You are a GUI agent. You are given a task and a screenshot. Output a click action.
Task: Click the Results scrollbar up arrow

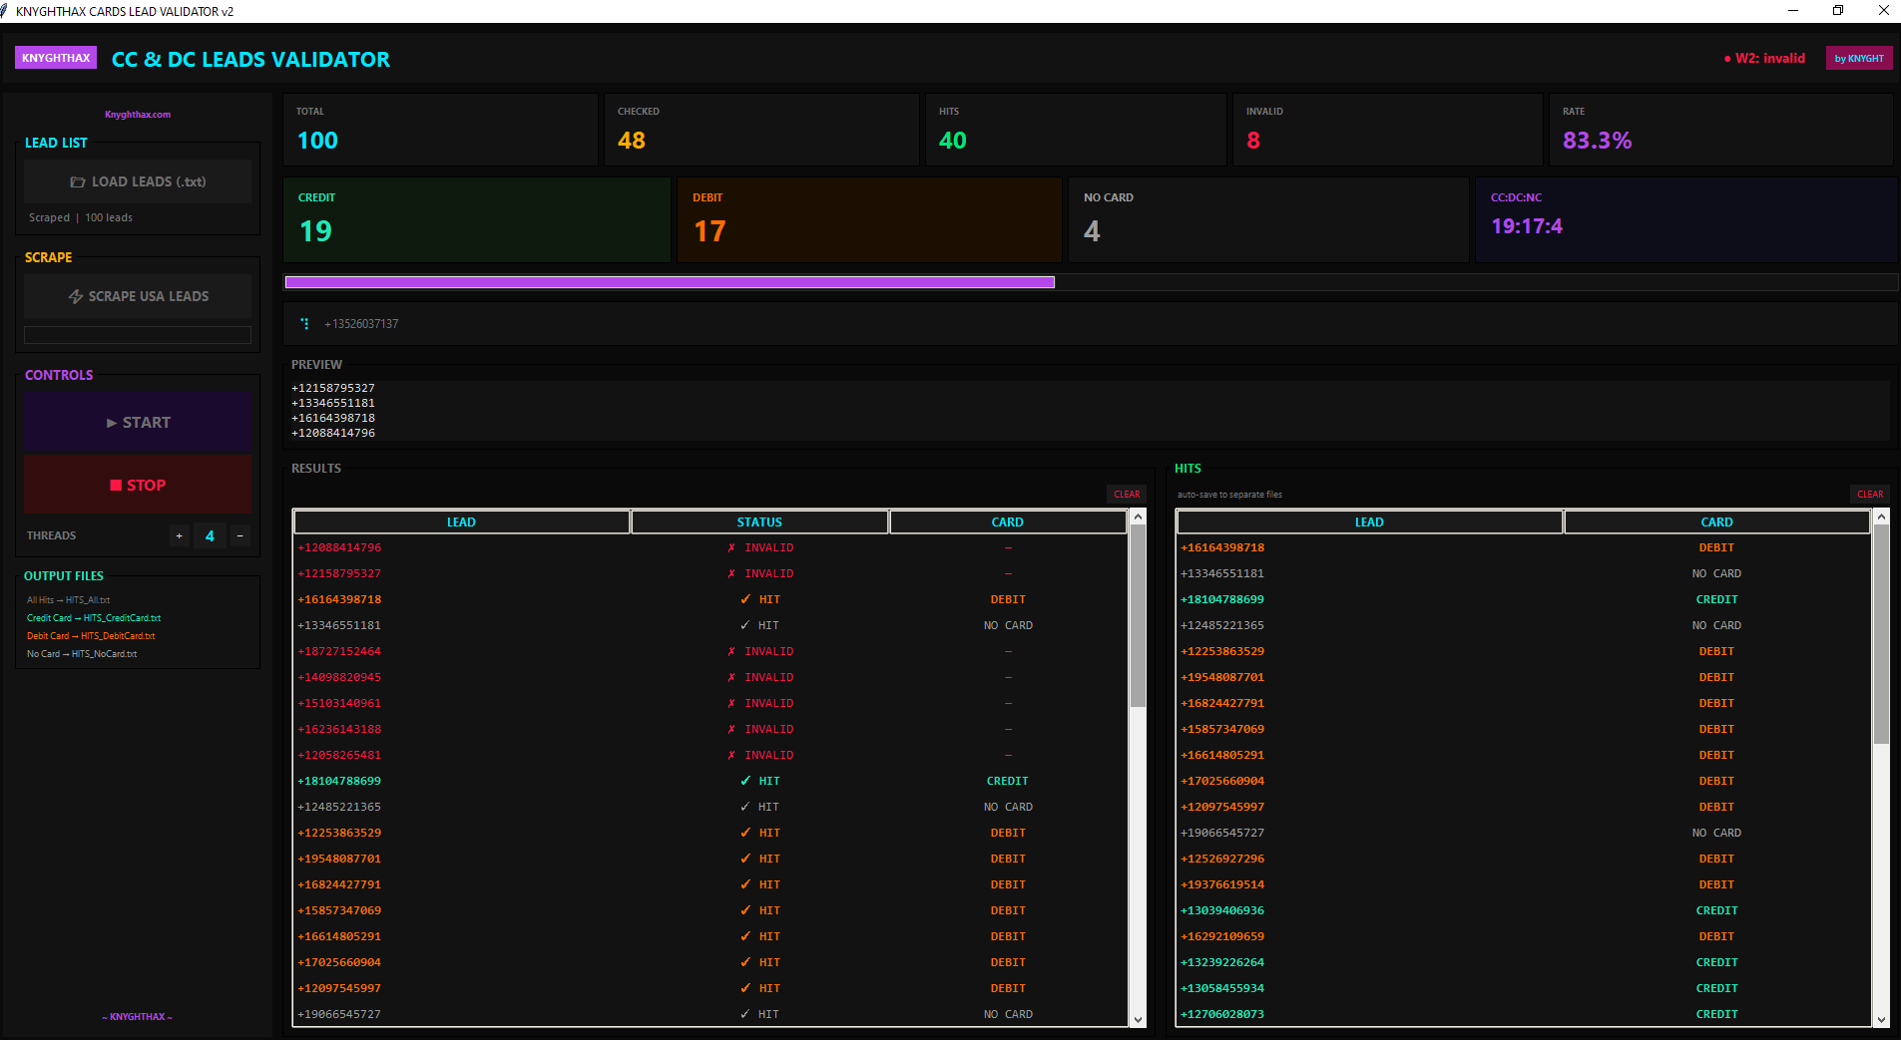(x=1138, y=517)
